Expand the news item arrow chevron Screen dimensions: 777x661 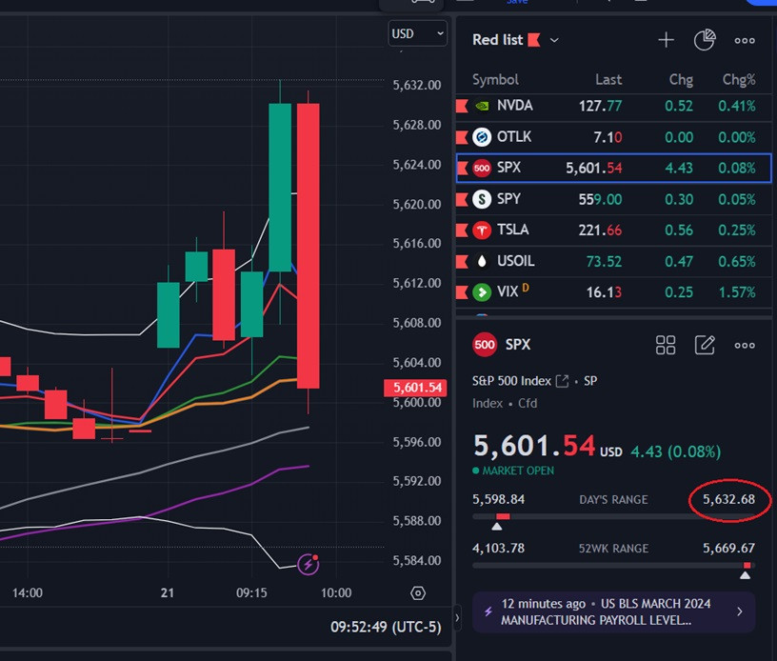click(x=740, y=611)
